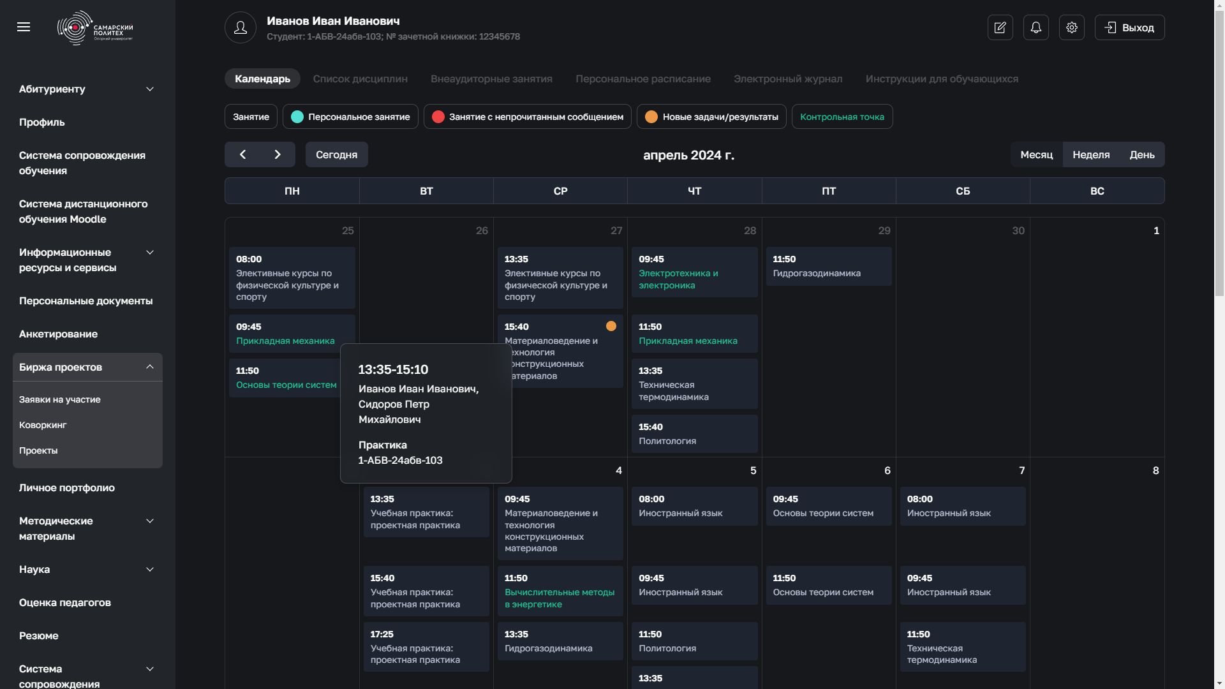Open Персональное расписание tab
Viewport: 1225px width, 689px height.
[642, 78]
